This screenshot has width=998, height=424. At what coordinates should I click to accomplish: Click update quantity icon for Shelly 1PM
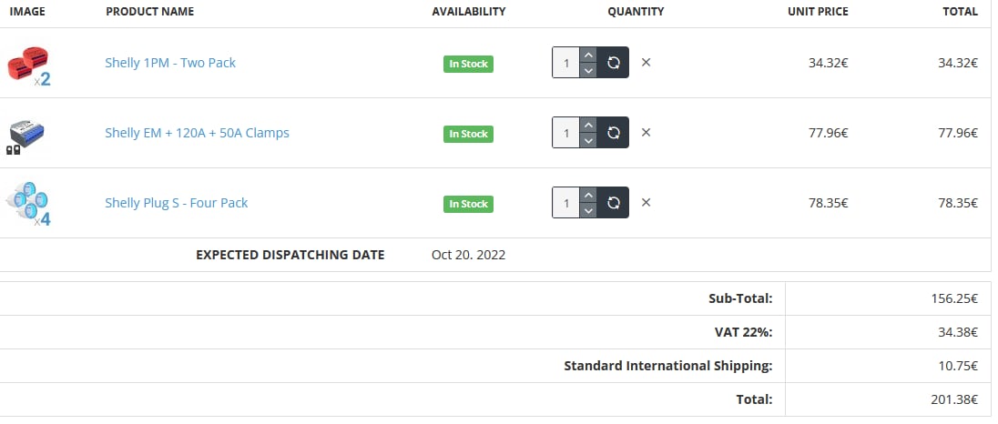click(614, 63)
